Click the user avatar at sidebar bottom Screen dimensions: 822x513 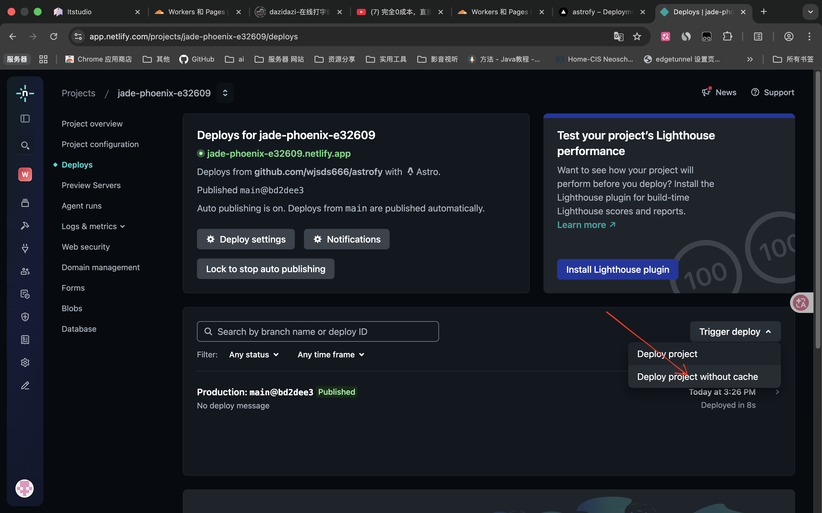[x=25, y=488]
